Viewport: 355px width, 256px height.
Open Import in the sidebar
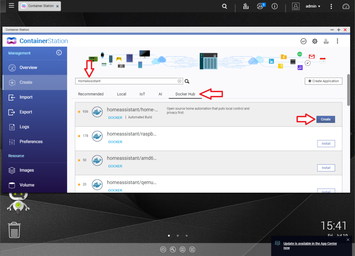(35, 97)
